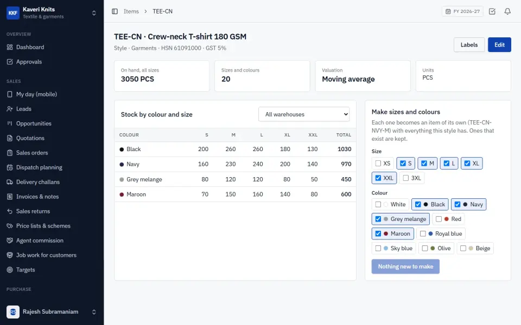Click the Sky blue colour swatch

click(x=386, y=248)
